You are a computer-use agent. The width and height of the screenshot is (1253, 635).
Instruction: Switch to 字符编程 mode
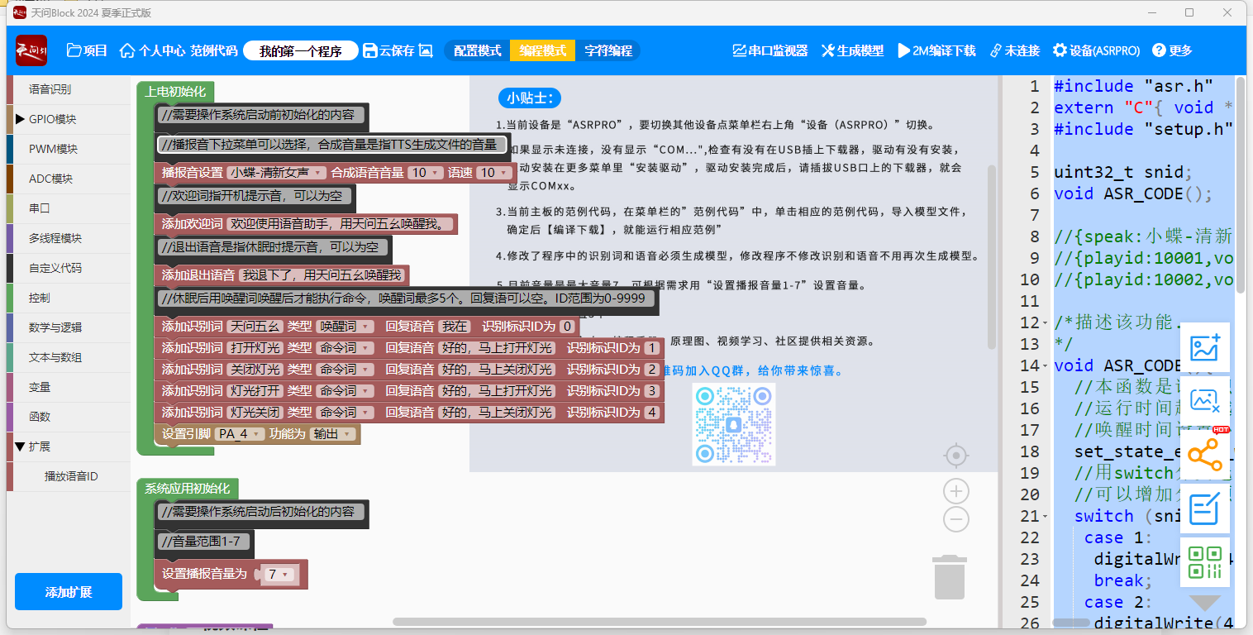[x=608, y=50]
